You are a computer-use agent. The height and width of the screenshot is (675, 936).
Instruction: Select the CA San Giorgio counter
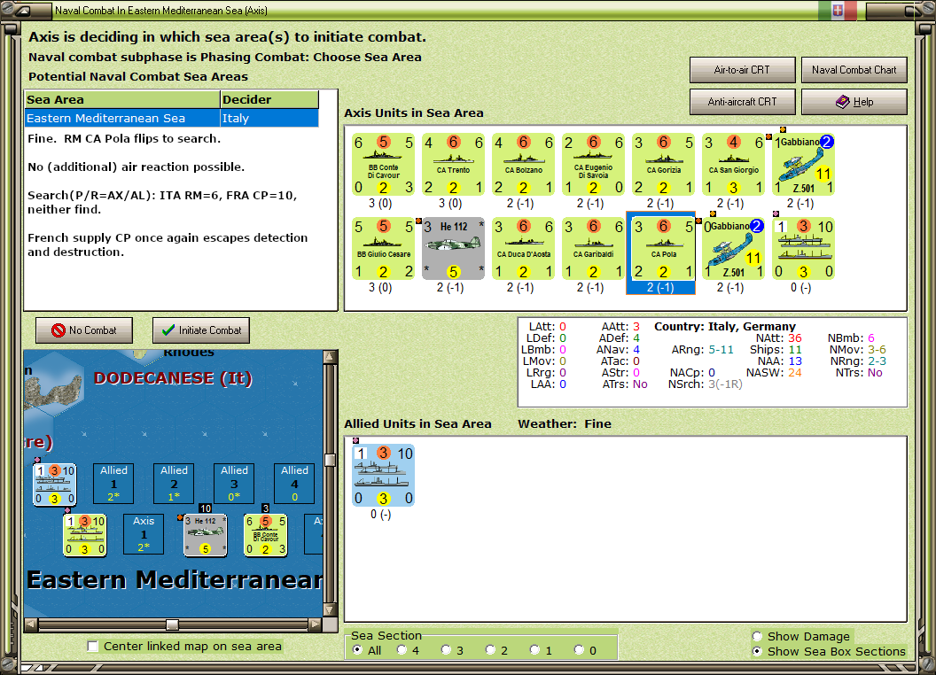pos(734,164)
